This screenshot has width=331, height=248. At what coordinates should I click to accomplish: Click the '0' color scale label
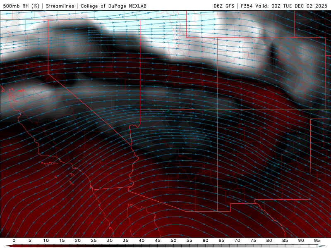14,241
